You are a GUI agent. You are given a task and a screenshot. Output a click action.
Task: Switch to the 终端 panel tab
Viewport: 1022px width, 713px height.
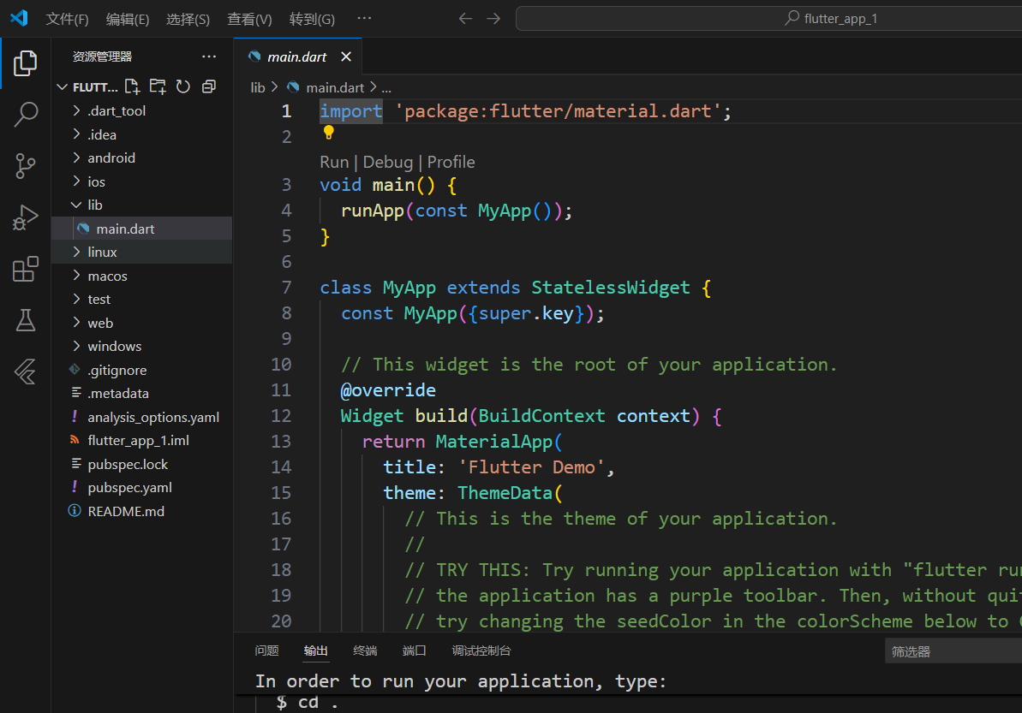(x=365, y=651)
